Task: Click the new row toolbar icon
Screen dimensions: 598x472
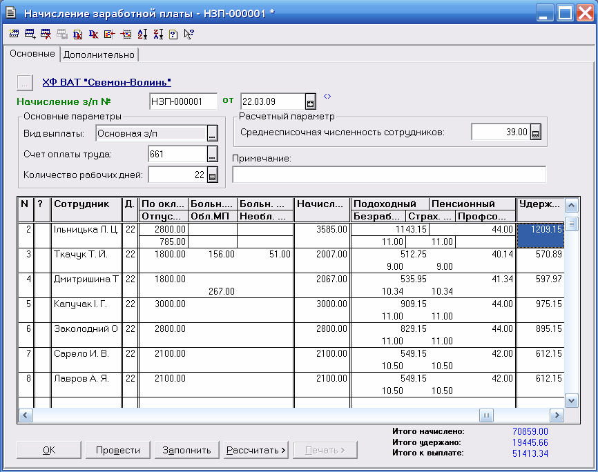Action: click(x=14, y=33)
